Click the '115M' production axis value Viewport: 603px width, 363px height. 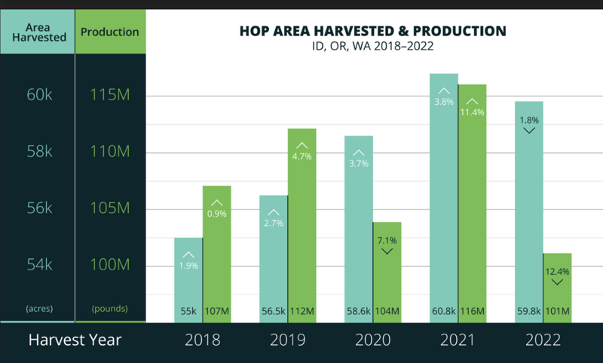110,94
